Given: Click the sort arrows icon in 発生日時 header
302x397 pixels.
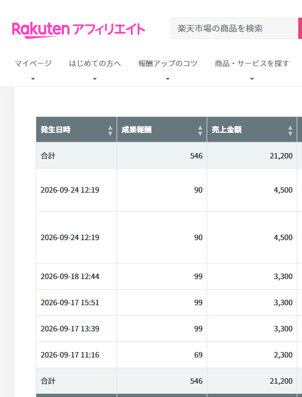Looking at the screenshot, I should 110,131.
